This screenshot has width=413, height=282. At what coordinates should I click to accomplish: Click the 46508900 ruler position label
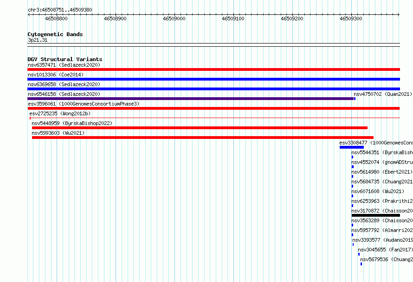(x=116, y=19)
